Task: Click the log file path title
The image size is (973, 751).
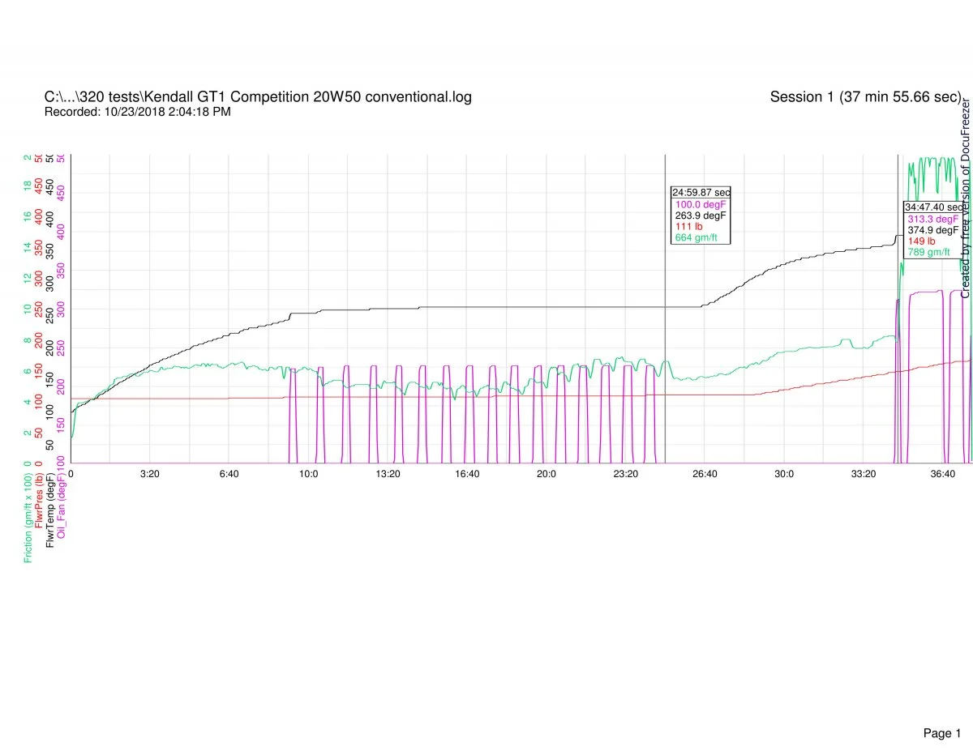Action: [x=258, y=97]
